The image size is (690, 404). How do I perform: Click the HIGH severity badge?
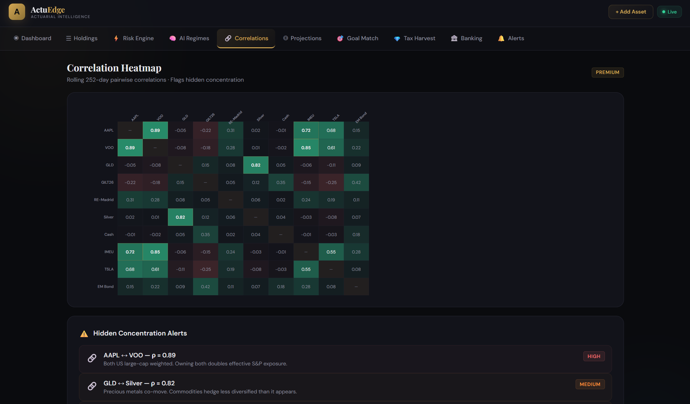click(594, 356)
